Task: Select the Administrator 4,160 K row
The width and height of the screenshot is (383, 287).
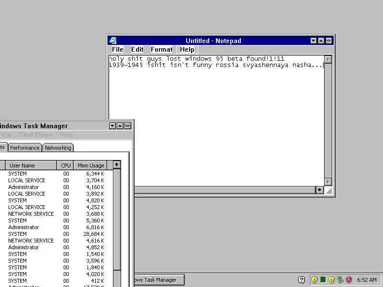Action: click(56, 187)
